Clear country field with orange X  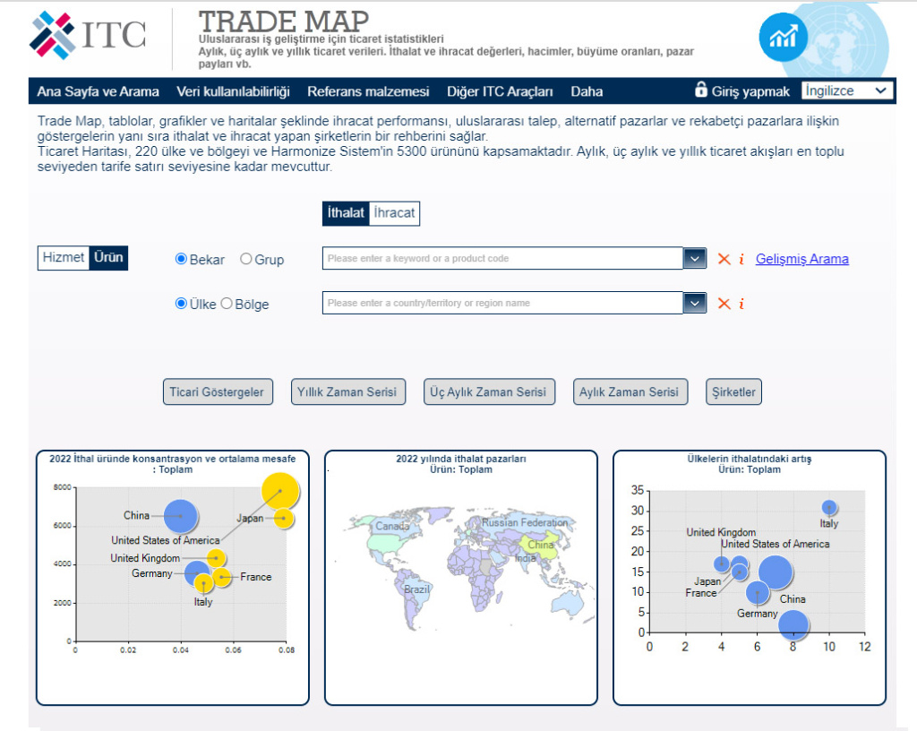point(724,304)
